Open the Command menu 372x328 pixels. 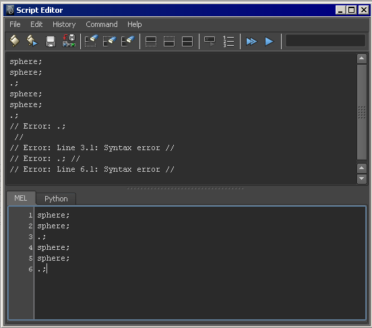click(x=102, y=24)
